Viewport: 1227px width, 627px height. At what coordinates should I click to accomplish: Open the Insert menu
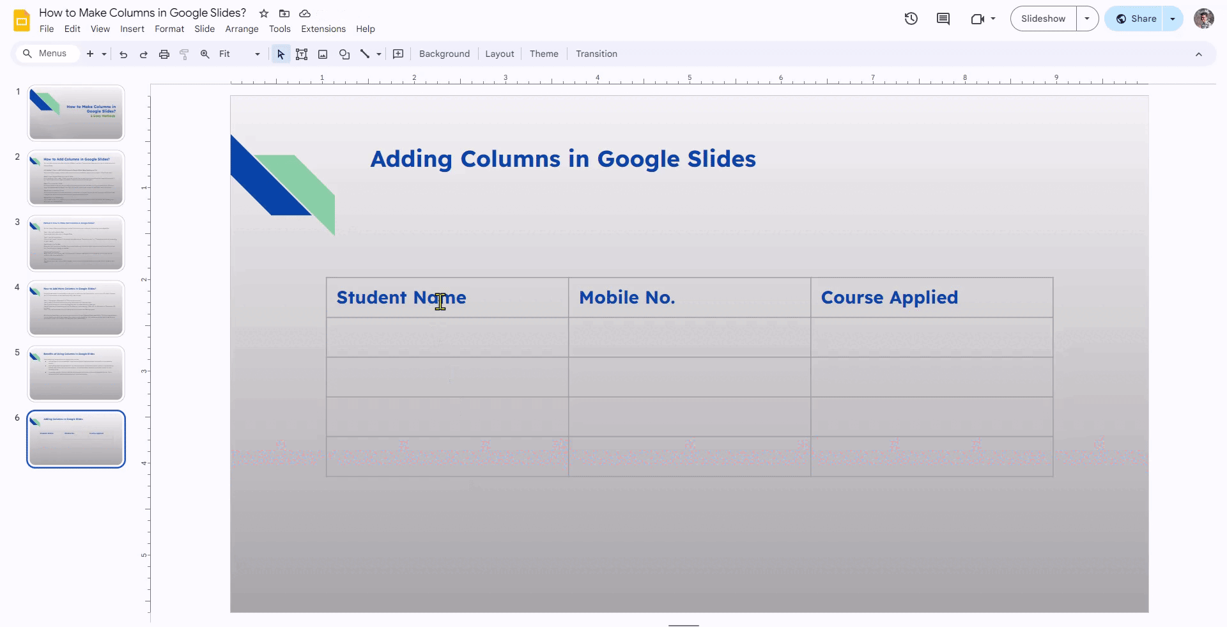[x=132, y=29]
